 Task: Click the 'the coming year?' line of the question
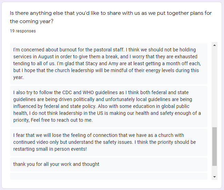pyautogui.click(x=32, y=21)
